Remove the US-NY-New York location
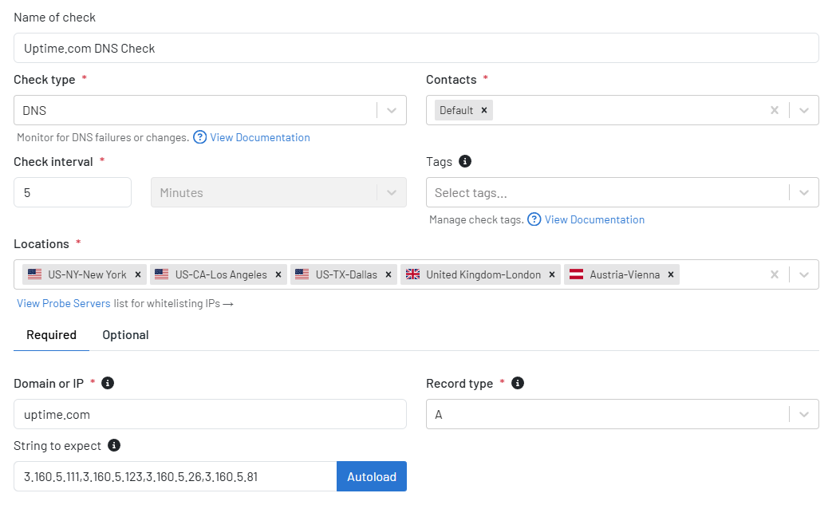840x505 pixels. 138,274
